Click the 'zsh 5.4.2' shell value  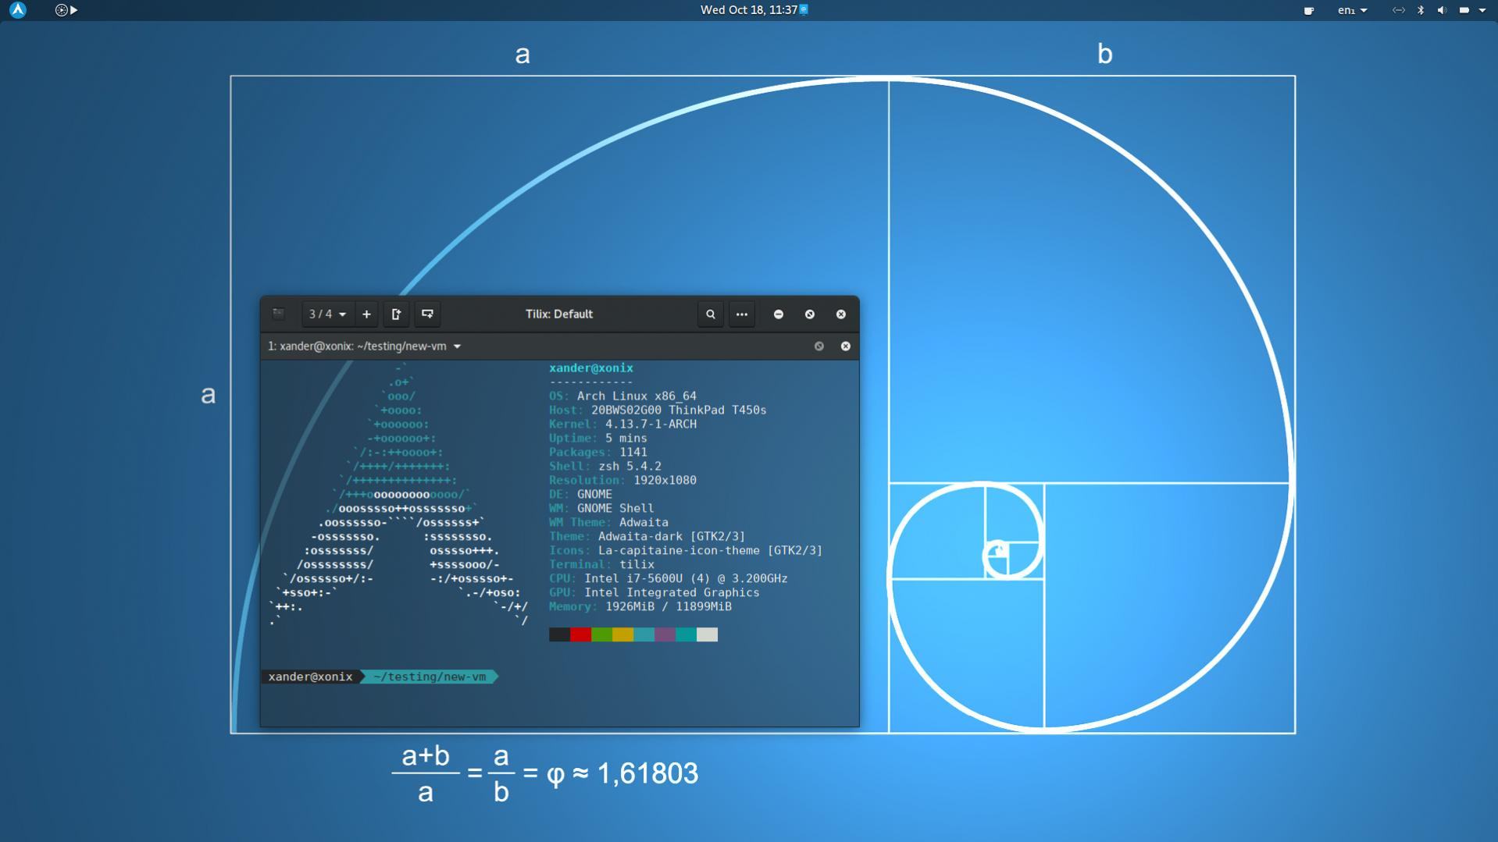coord(630,466)
